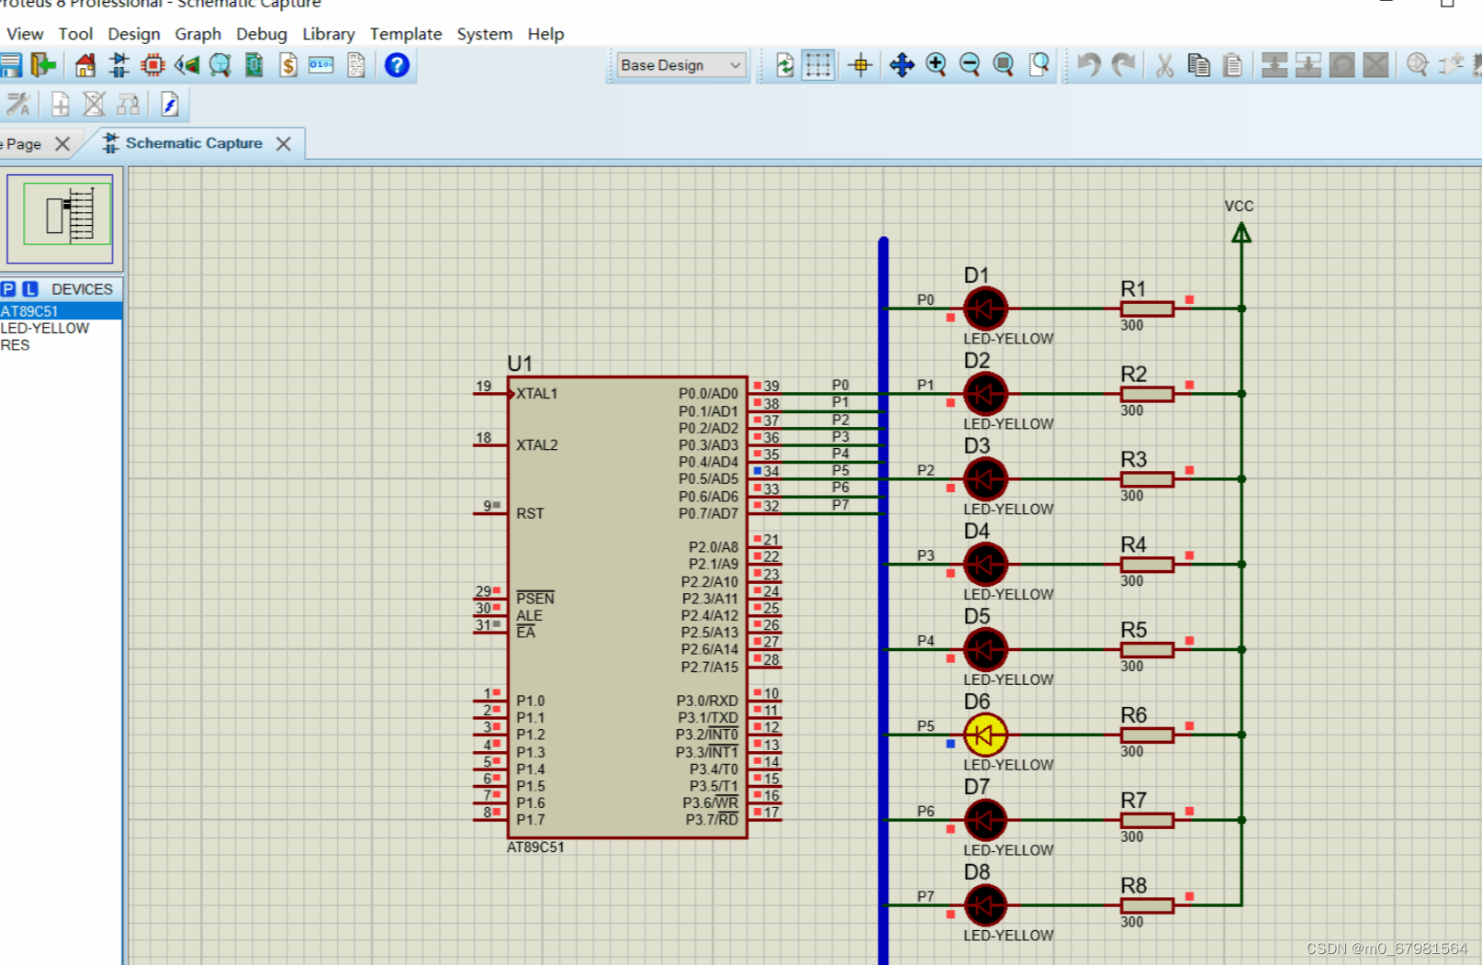
Task: Click the Remove Sheet icon
Action: [95, 105]
